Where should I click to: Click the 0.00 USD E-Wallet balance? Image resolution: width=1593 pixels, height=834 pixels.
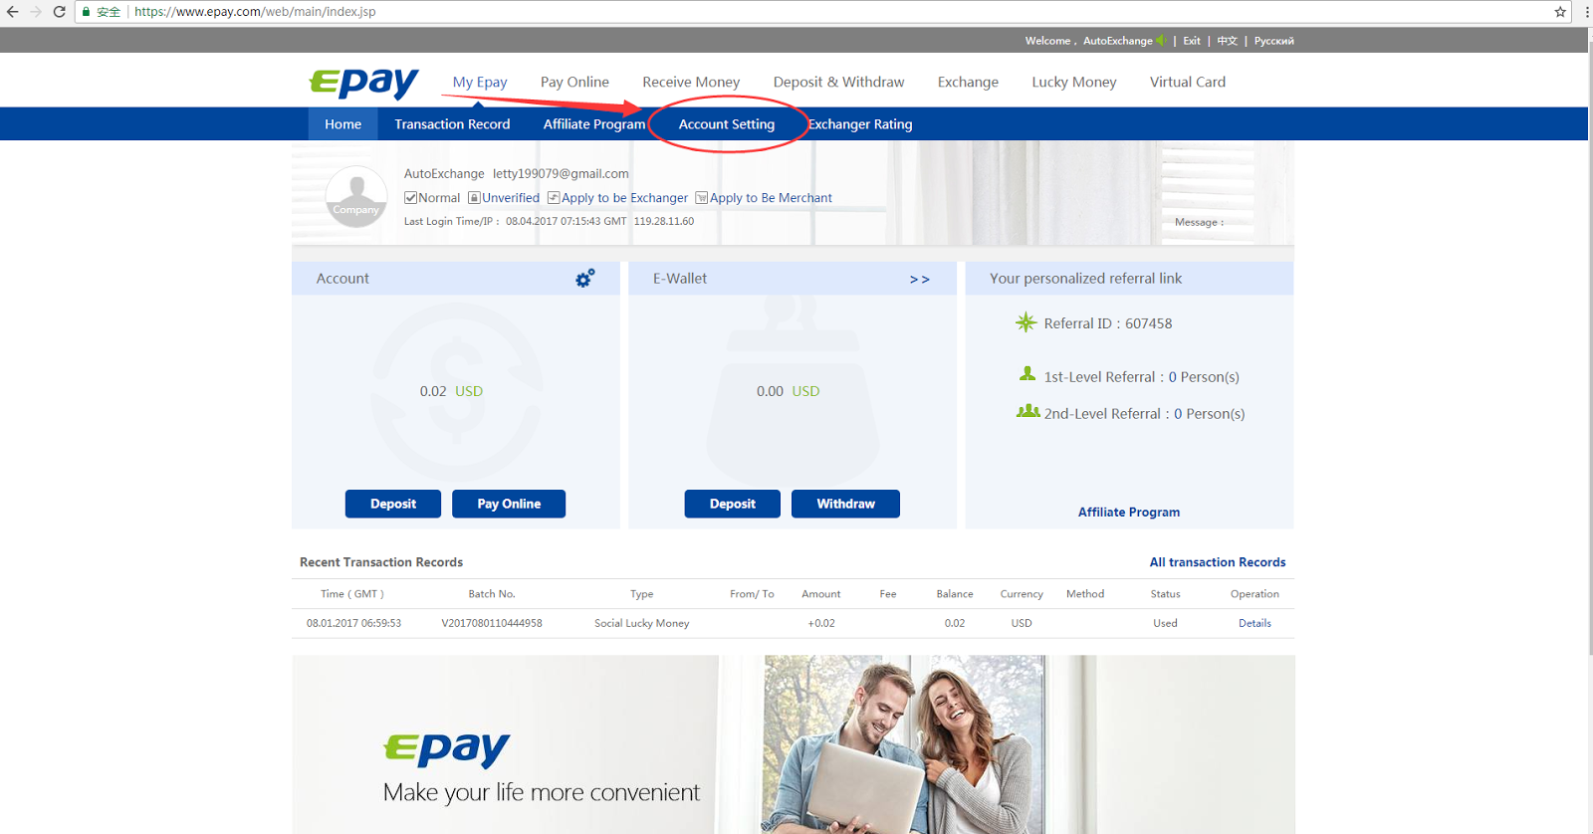(x=788, y=391)
